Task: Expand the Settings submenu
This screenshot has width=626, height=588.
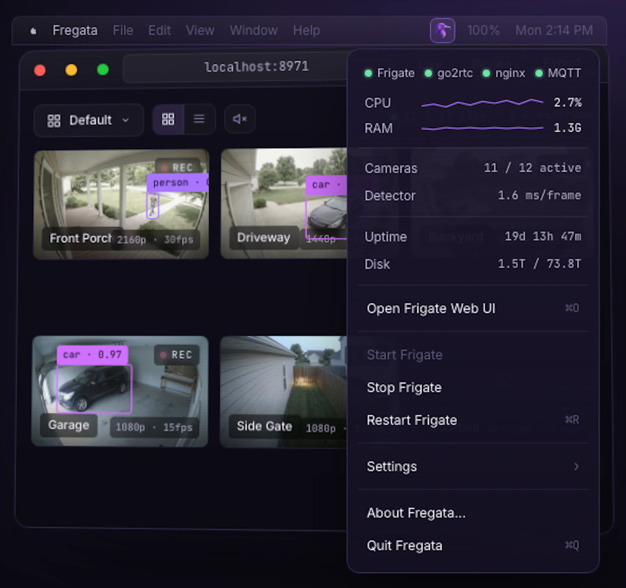Action: (473, 466)
